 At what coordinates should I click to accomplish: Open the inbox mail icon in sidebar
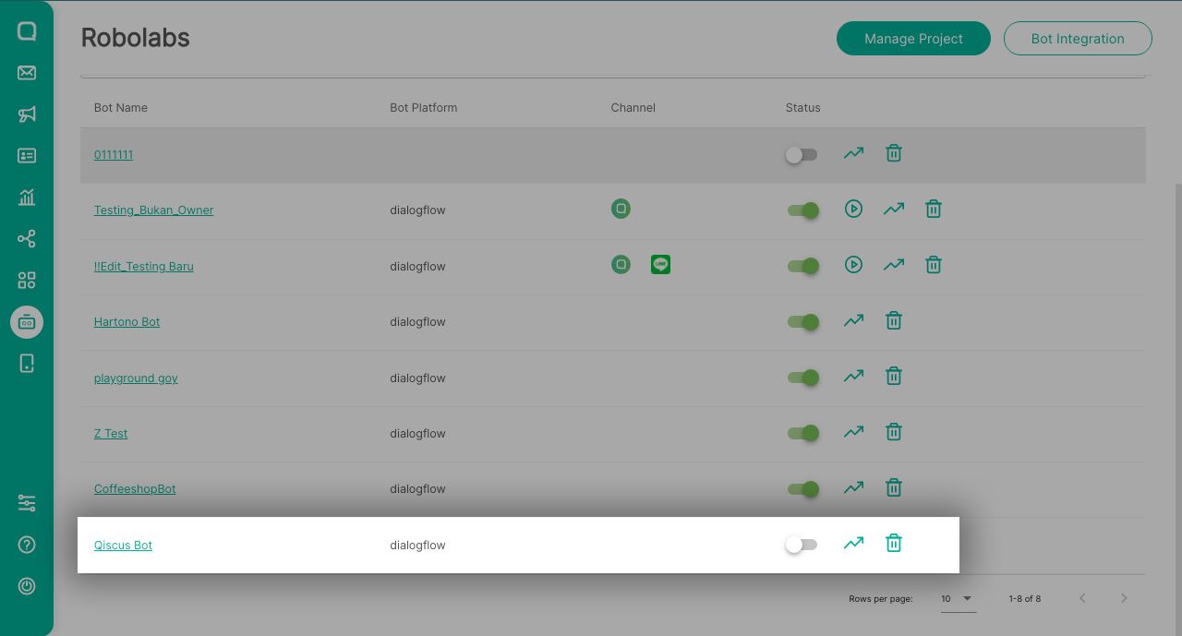click(27, 73)
